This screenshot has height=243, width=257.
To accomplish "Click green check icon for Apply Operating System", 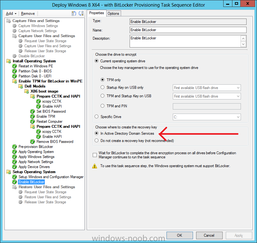I will 15,152.
